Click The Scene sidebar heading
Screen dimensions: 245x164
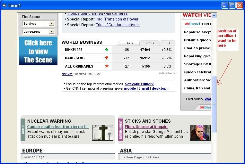tap(31, 17)
